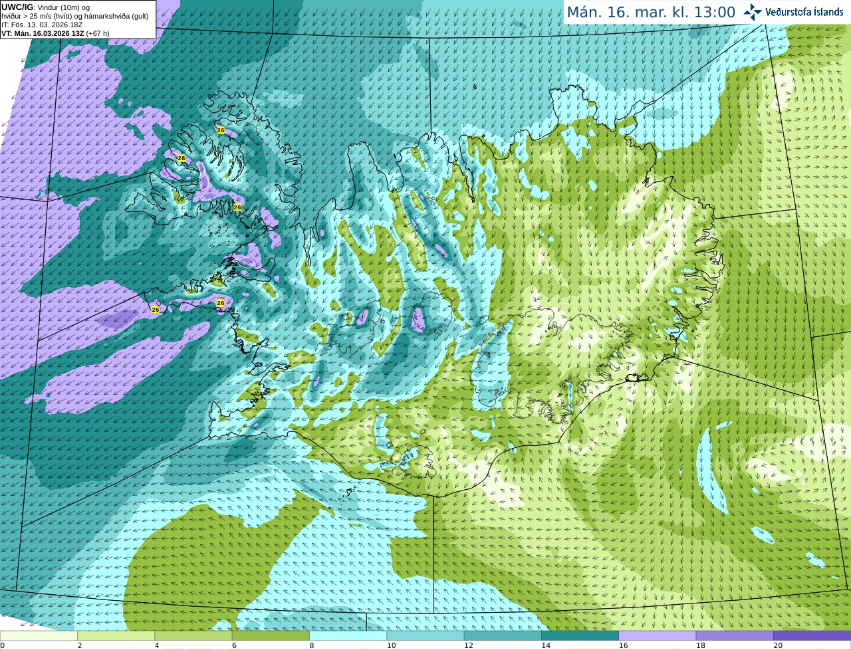This screenshot has height=650, width=851.
Task: Click the legend label '2'
Action: 80,645
